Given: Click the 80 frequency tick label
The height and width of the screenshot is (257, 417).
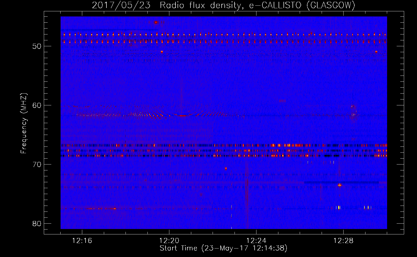Looking at the screenshot, I should click(37, 224).
